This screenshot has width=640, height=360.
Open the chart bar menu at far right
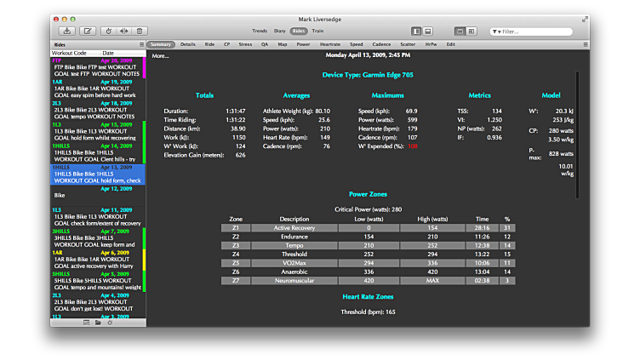[585, 44]
